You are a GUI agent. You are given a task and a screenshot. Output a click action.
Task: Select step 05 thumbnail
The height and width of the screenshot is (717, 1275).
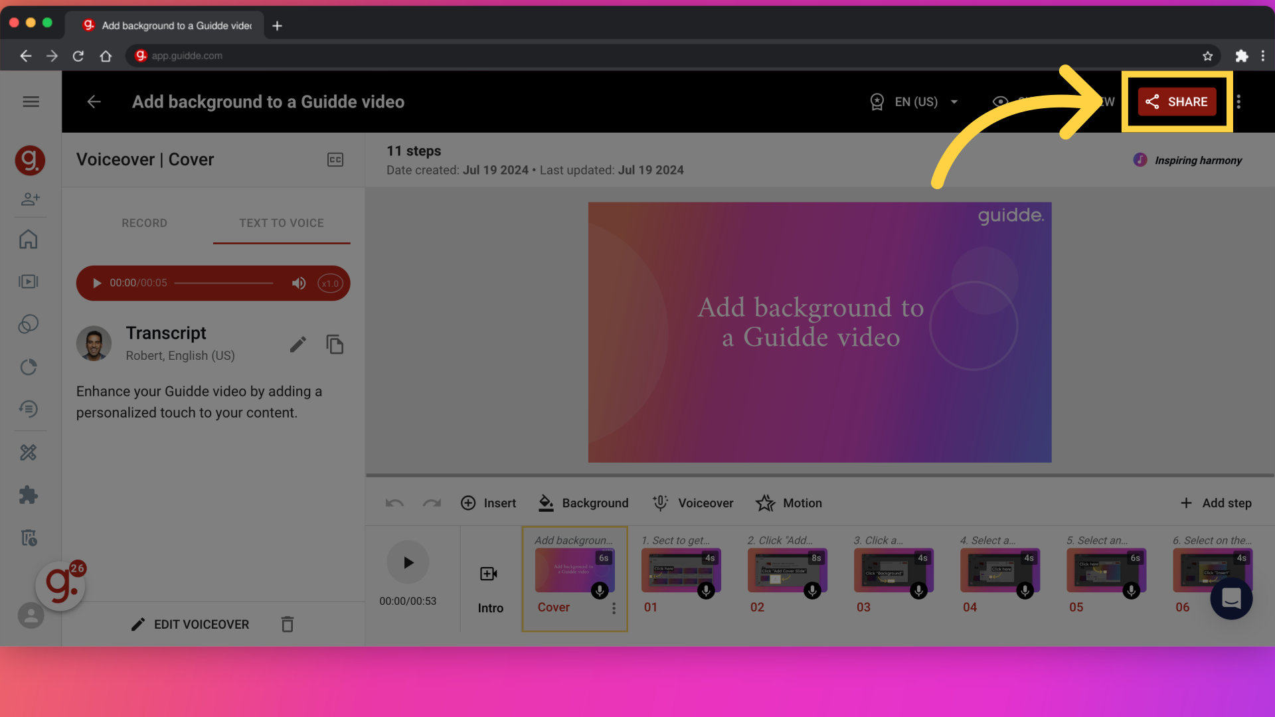1106,570
